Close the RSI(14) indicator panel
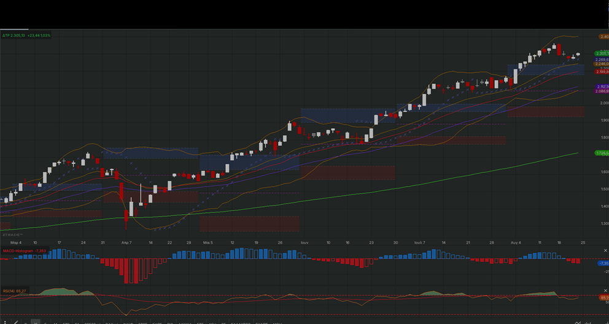Screen dimensions: 609x324 pos(605,291)
